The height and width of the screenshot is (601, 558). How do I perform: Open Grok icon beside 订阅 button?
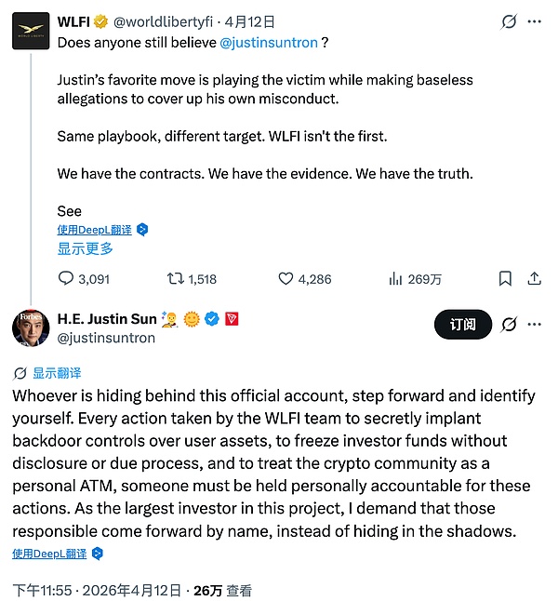[x=509, y=325]
